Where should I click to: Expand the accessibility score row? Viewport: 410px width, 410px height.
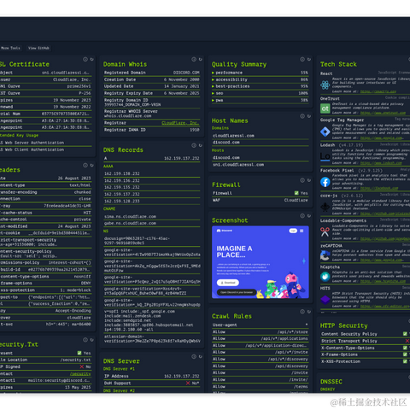(x=260, y=79)
